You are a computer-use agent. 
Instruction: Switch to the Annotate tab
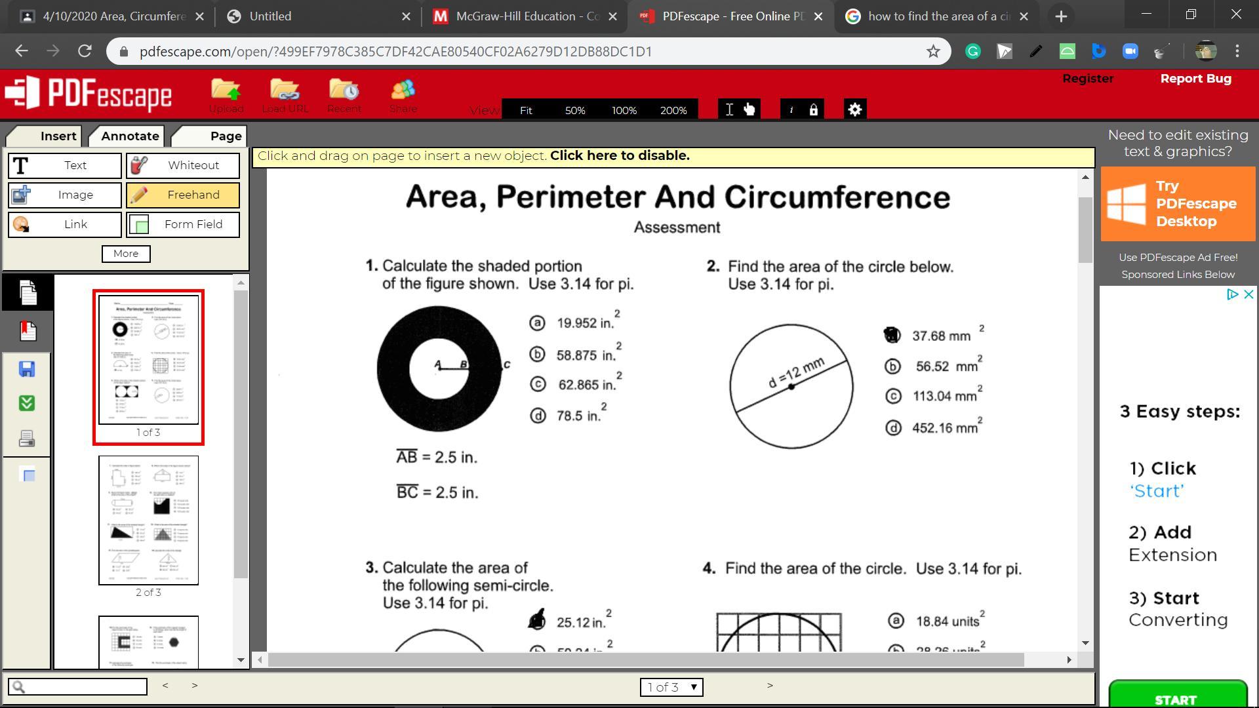(130, 136)
